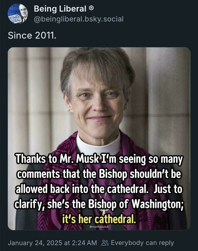Click the @markrusselluk watermark in the image
Image resolution: width=198 pixels, height=251 pixels.
tap(99, 227)
